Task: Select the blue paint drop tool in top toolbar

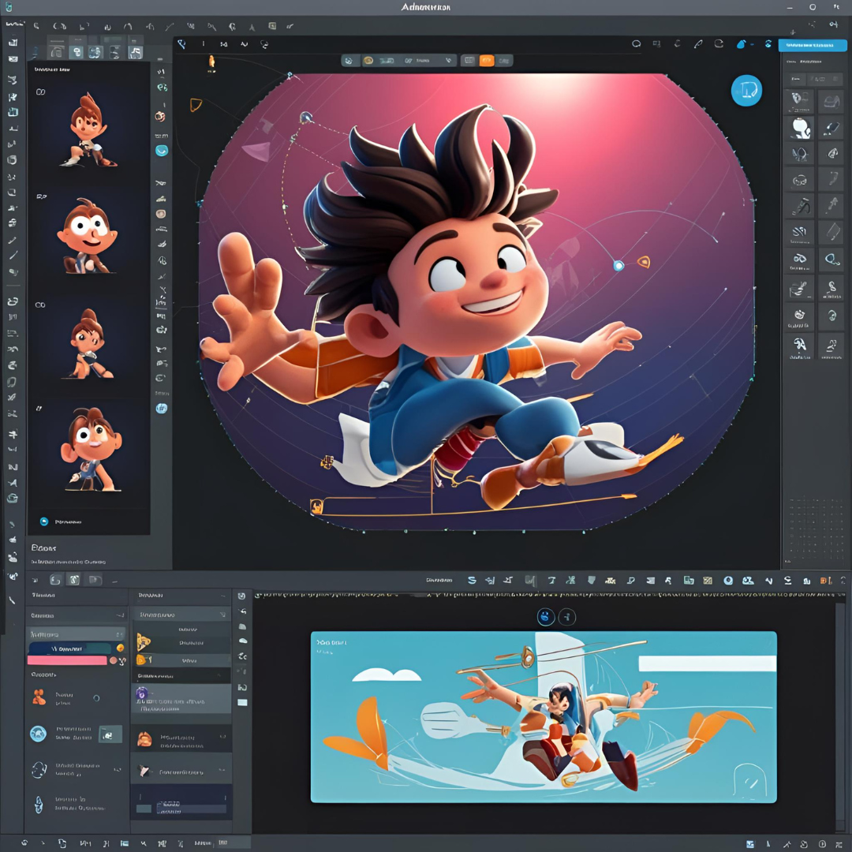Action: (741, 44)
